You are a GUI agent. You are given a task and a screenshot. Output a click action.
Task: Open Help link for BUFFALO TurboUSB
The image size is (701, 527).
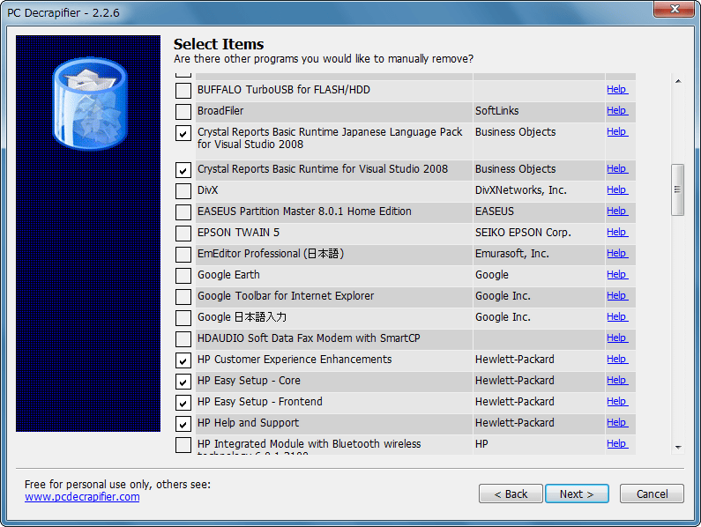coord(617,89)
